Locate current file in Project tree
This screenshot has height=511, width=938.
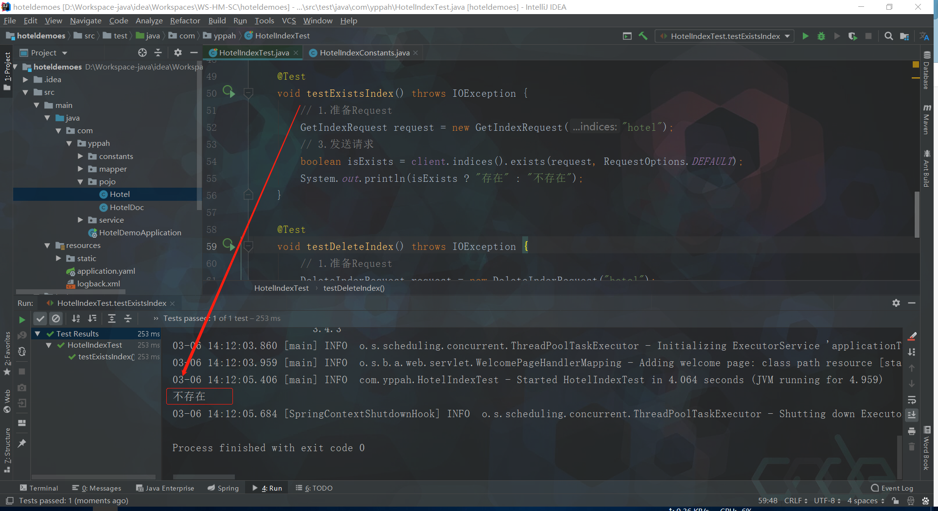(142, 53)
